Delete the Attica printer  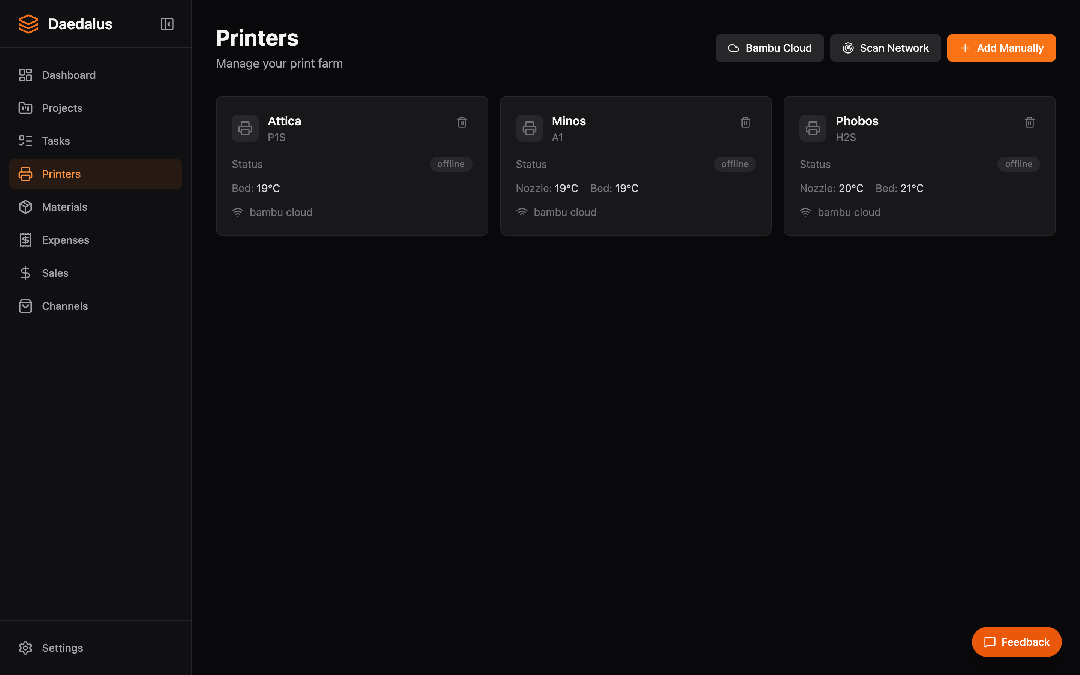click(x=462, y=122)
